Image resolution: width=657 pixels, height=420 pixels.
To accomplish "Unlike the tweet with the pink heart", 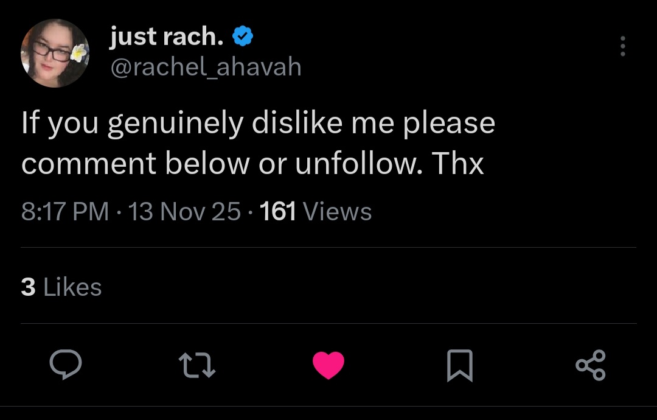I will (x=328, y=365).
